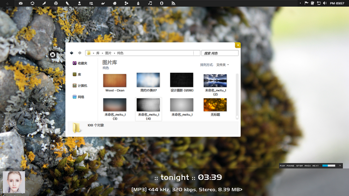Image resolution: width=349 pixels, height=196 pixels.
Task: Open 计算机 in the navigation pane
Action: (x=80, y=86)
